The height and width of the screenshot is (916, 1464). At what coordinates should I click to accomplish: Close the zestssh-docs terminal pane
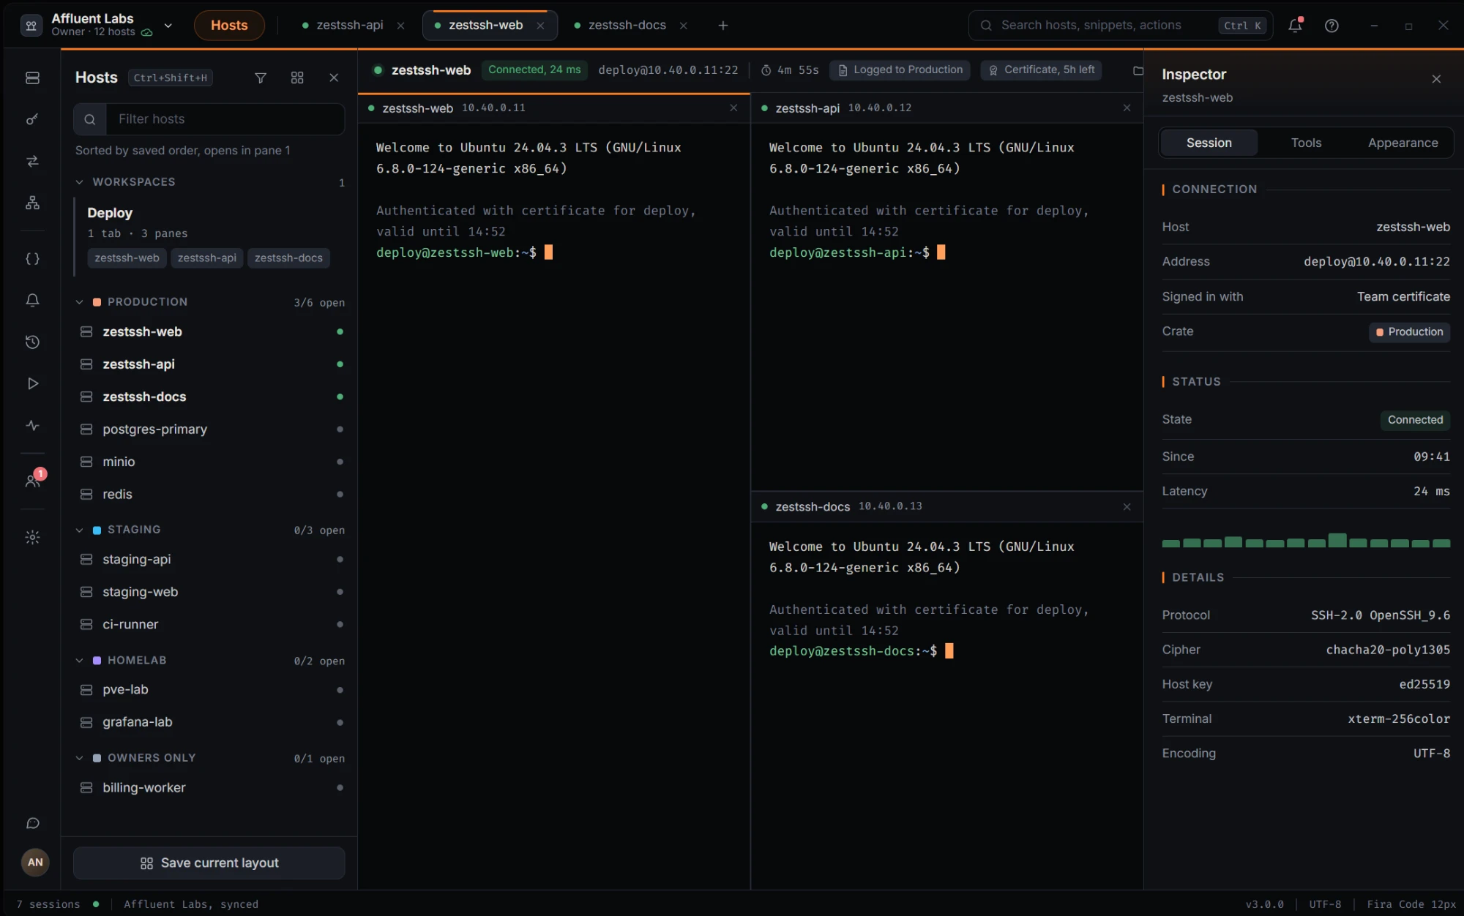[x=1127, y=507]
